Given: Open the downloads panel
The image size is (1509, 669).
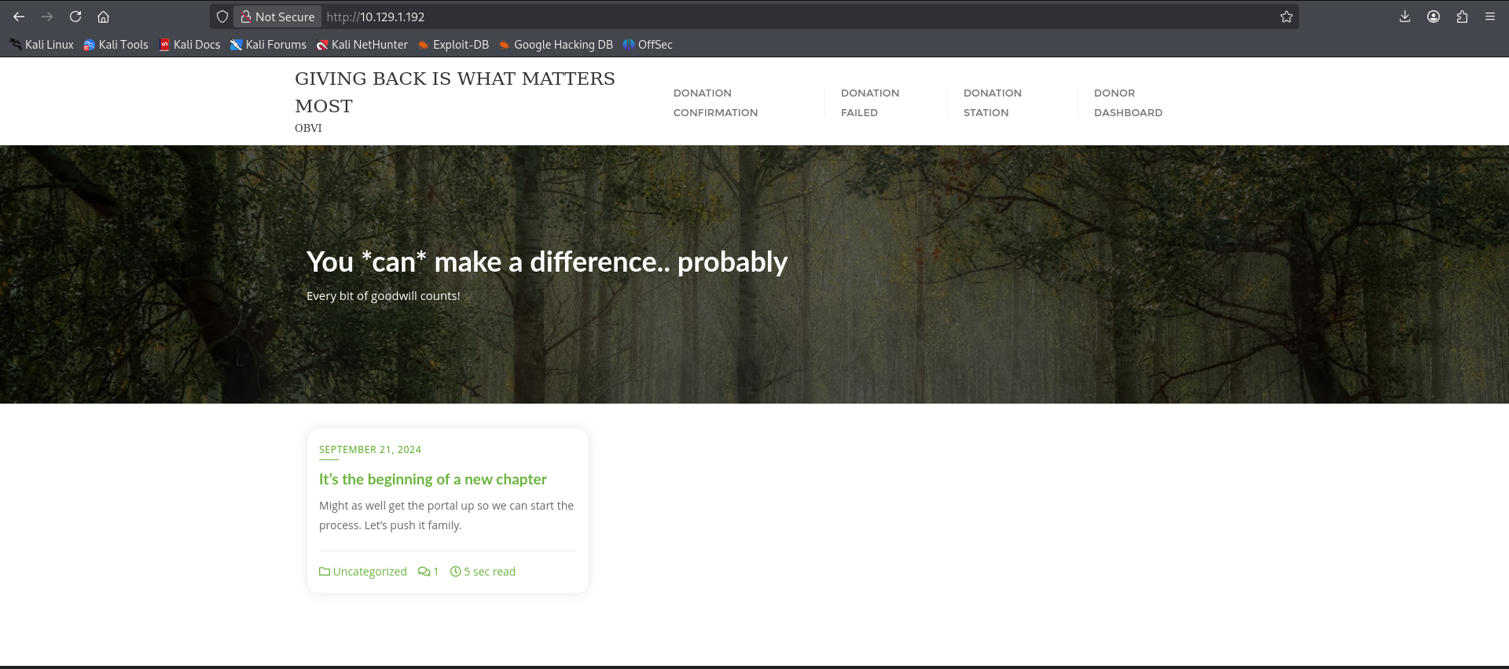Looking at the screenshot, I should tap(1404, 16).
